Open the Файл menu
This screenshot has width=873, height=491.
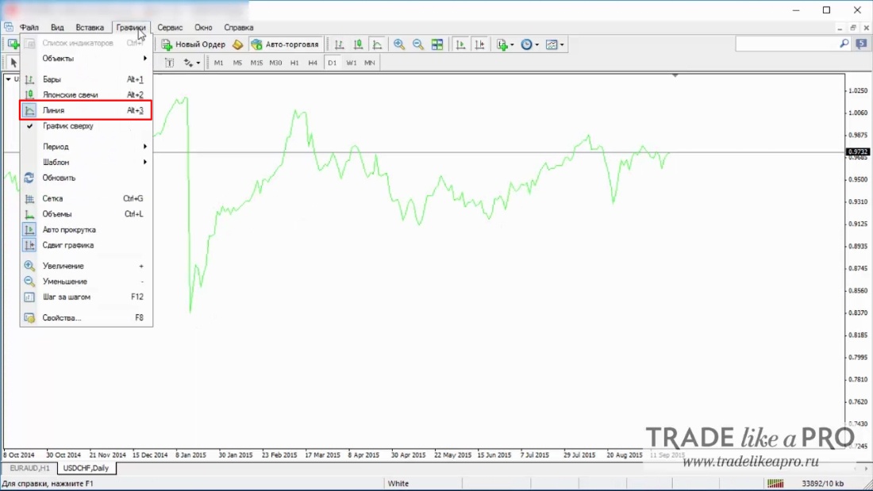coord(29,27)
